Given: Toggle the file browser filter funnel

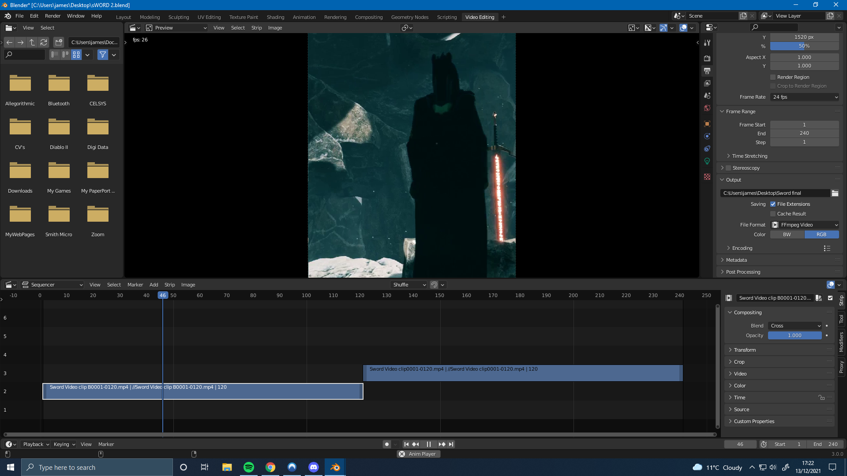Looking at the screenshot, I should (103, 55).
